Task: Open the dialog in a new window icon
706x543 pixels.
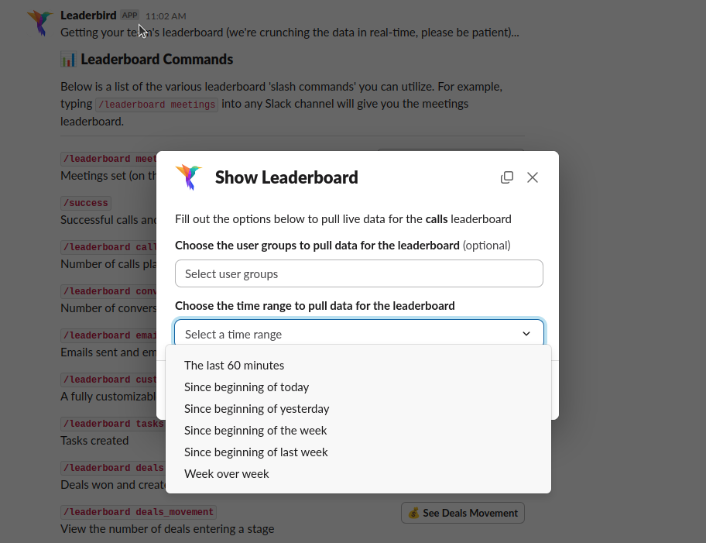Action: pyautogui.click(x=507, y=177)
